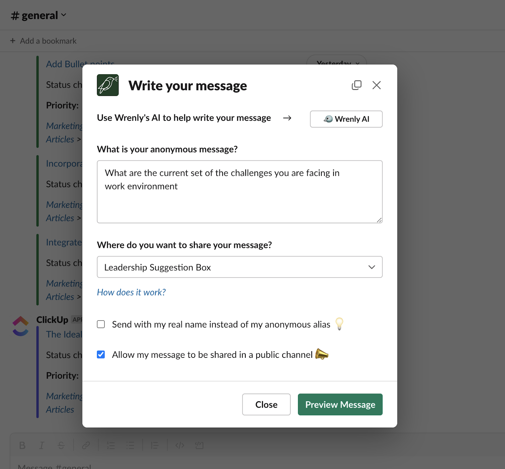Image resolution: width=505 pixels, height=469 pixels.
Task: Open the 'Integrate' task link
Action: click(64, 243)
